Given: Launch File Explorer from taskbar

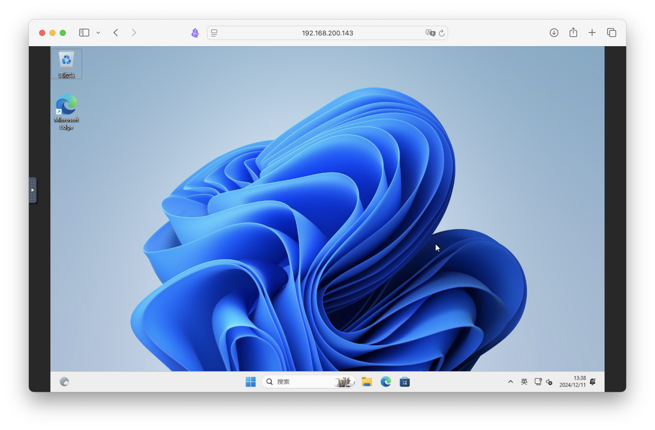Looking at the screenshot, I should pyautogui.click(x=367, y=381).
